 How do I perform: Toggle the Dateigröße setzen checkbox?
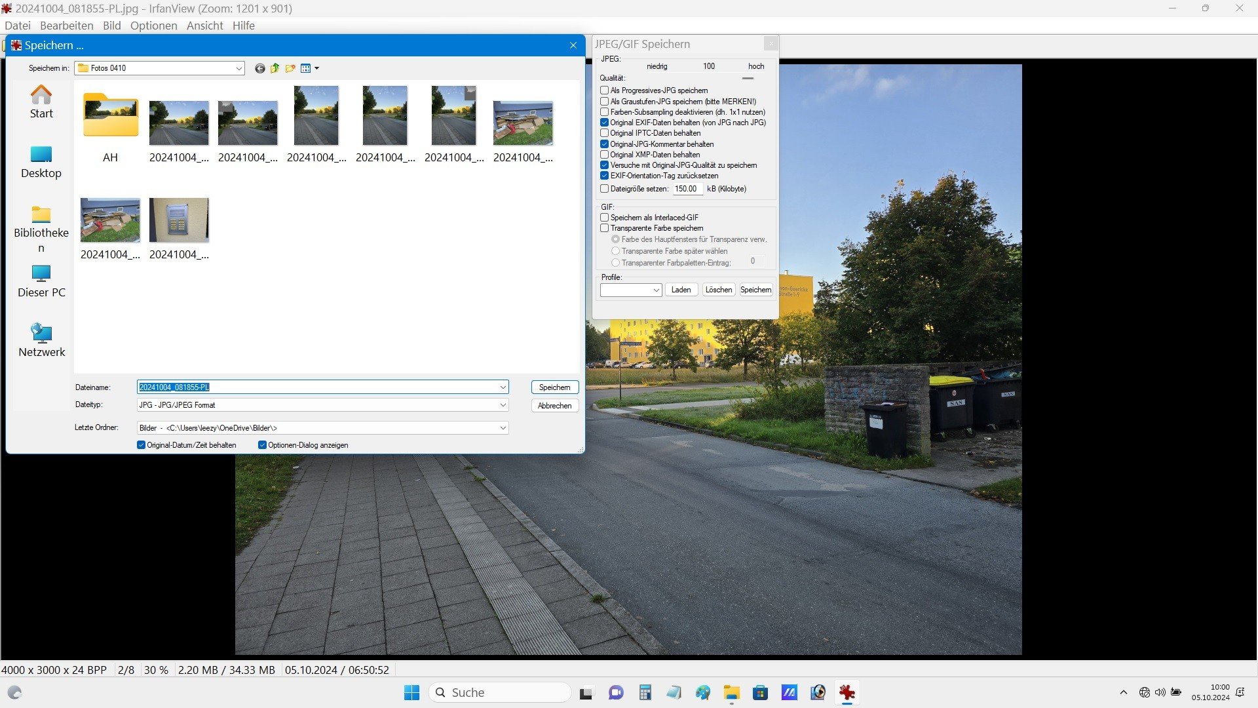pos(605,189)
